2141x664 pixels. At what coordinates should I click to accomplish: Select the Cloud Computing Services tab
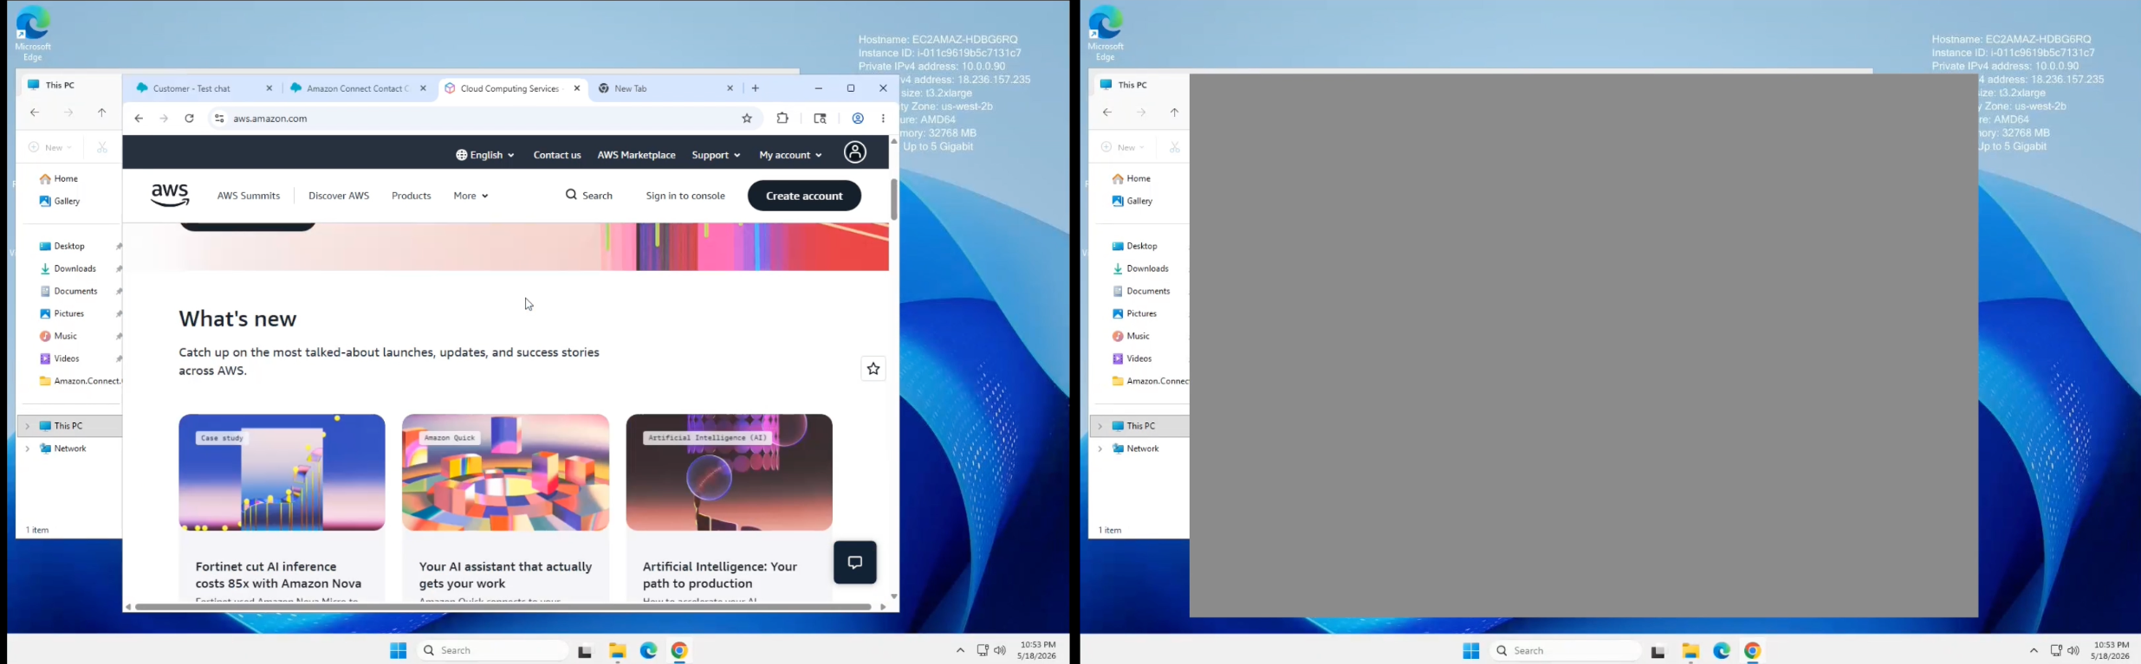point(513,88)
